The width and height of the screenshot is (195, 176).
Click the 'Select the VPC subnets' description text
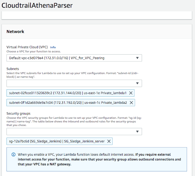tap(72, 75)
